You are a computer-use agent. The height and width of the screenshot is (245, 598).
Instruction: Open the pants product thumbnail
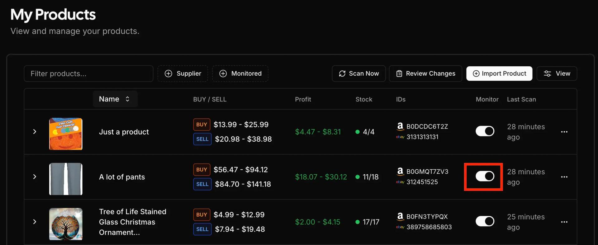click(x=66, y=179)
